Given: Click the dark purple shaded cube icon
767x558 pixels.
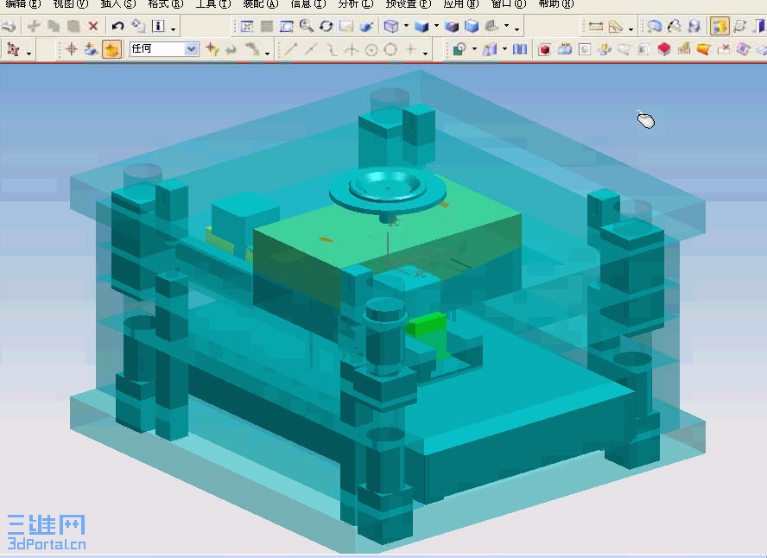Looking at the screenshot, I should (x=452, y=26).
